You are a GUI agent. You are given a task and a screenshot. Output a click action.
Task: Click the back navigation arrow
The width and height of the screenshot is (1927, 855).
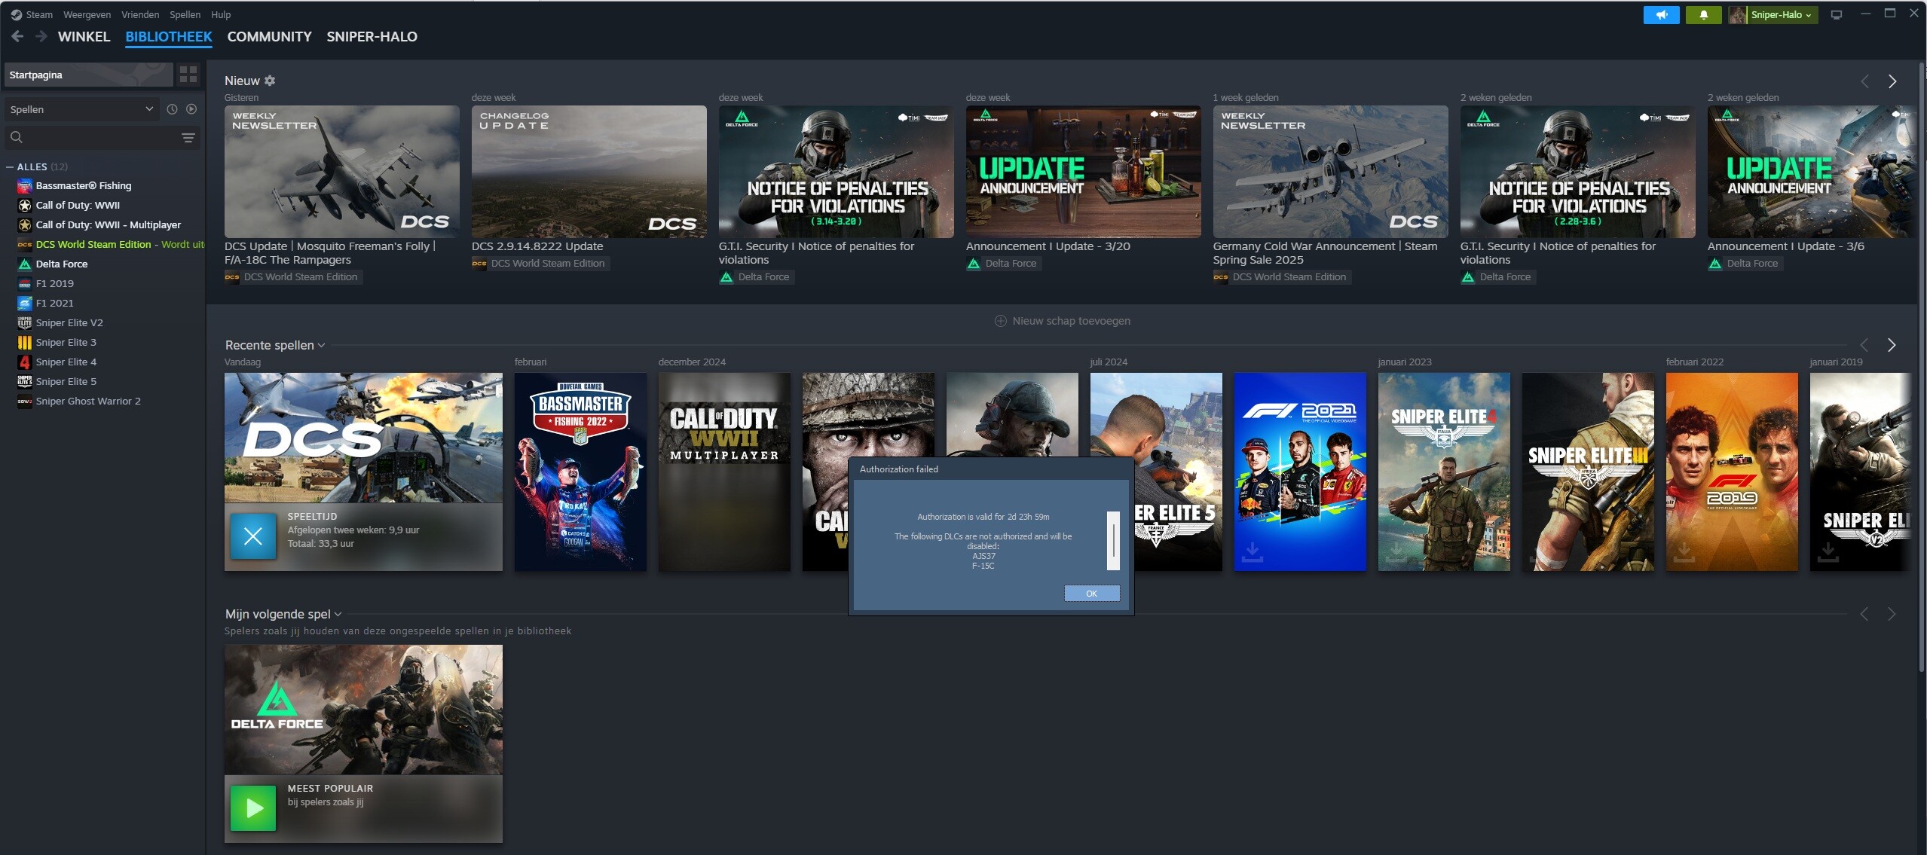17,36
